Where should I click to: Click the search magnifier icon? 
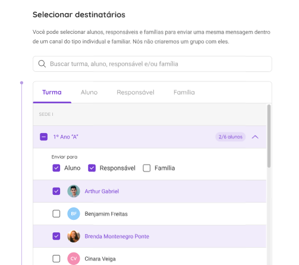(42, 64)
